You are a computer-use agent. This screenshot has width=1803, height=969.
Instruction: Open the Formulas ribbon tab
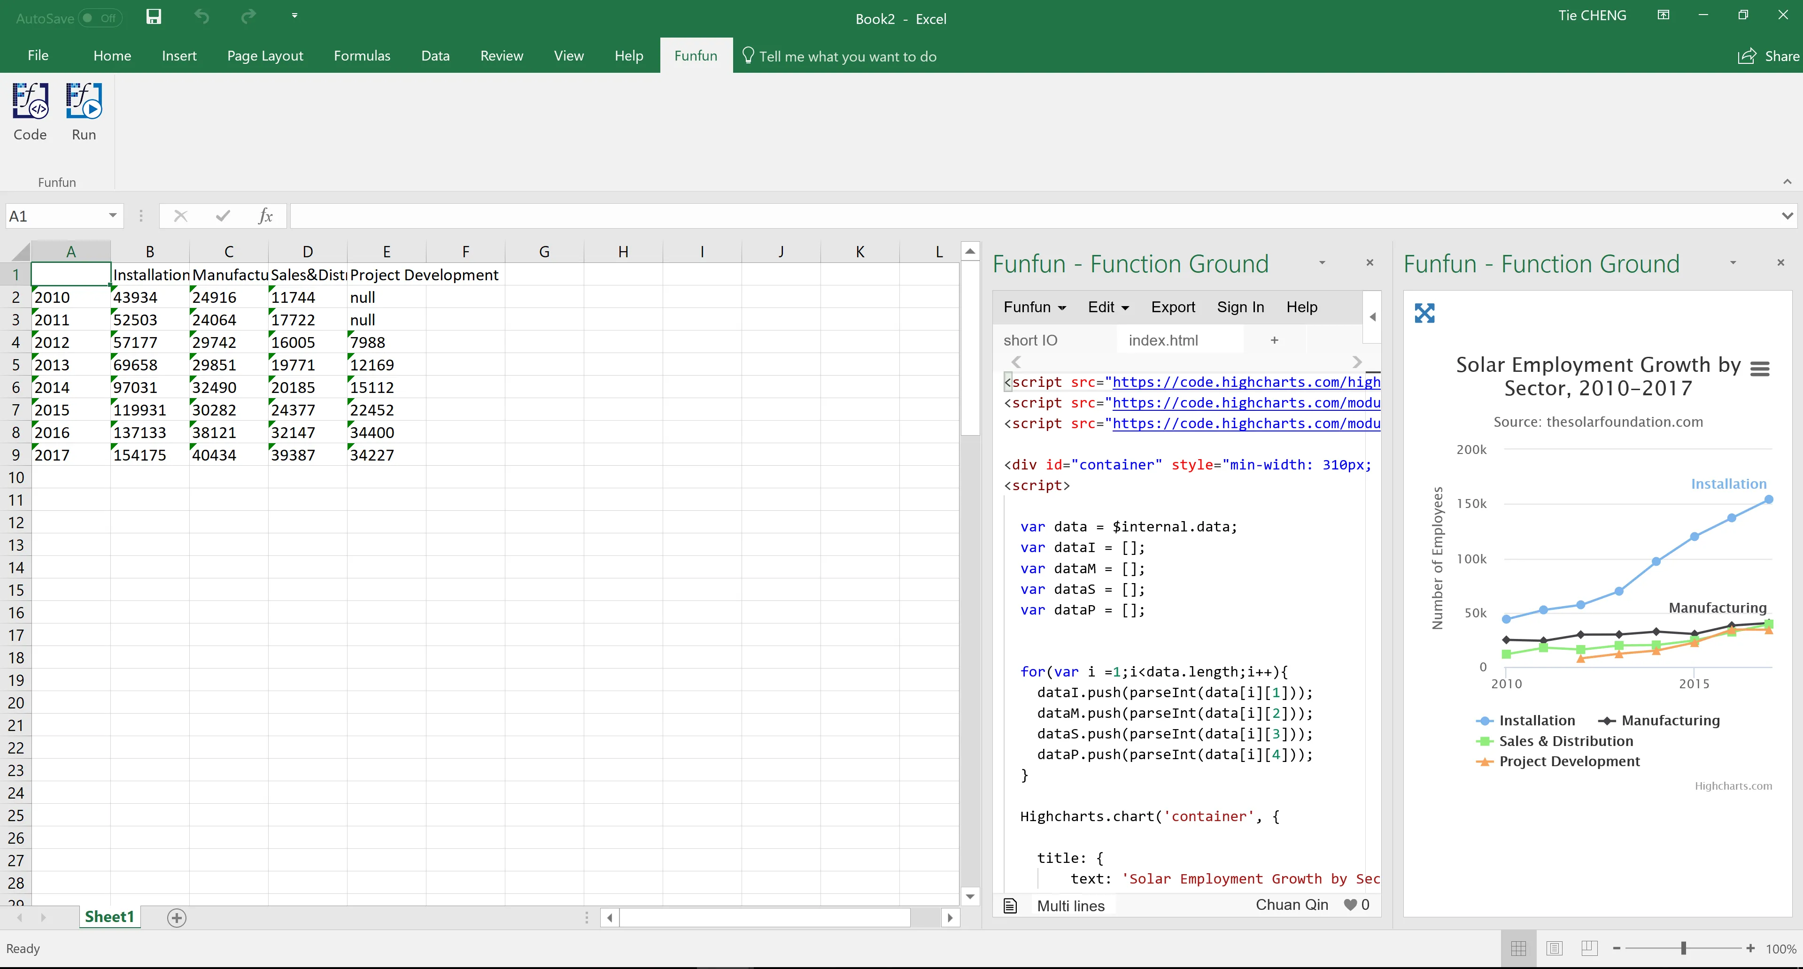click(362, 56)
